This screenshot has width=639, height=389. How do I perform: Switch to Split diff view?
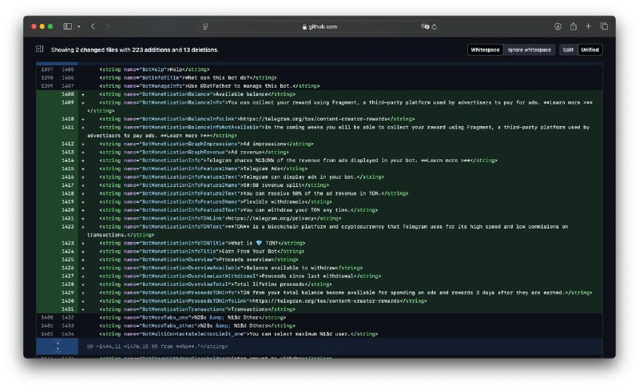568,50
